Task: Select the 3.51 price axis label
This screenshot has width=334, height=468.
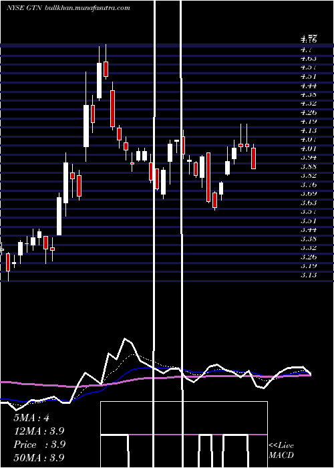Action: coord(309,221)
